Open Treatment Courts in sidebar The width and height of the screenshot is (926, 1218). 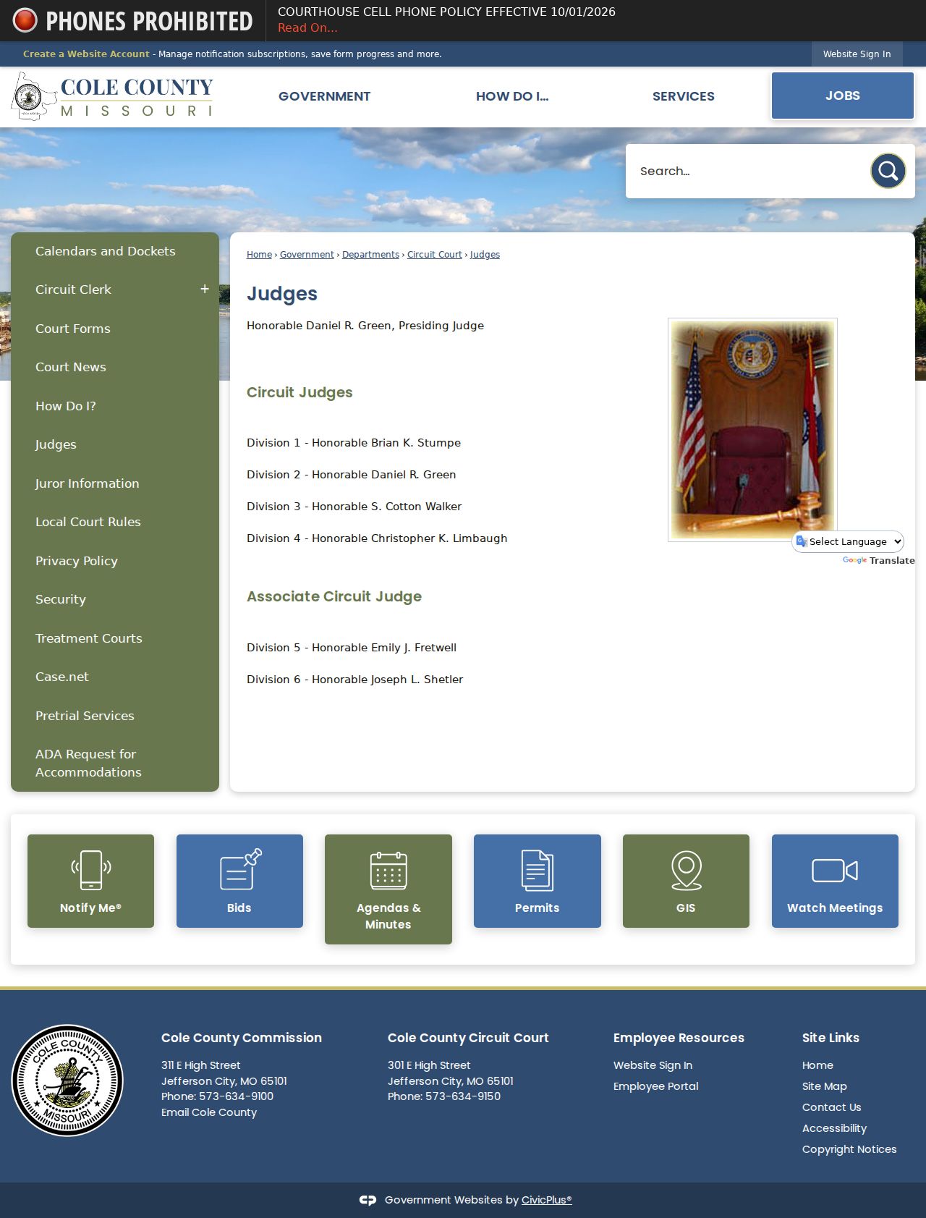(x=89, y=638)
